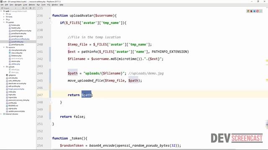This screenshot has height=150, width=268.
Task: Select update-password.php file
Action: (15, 111)
